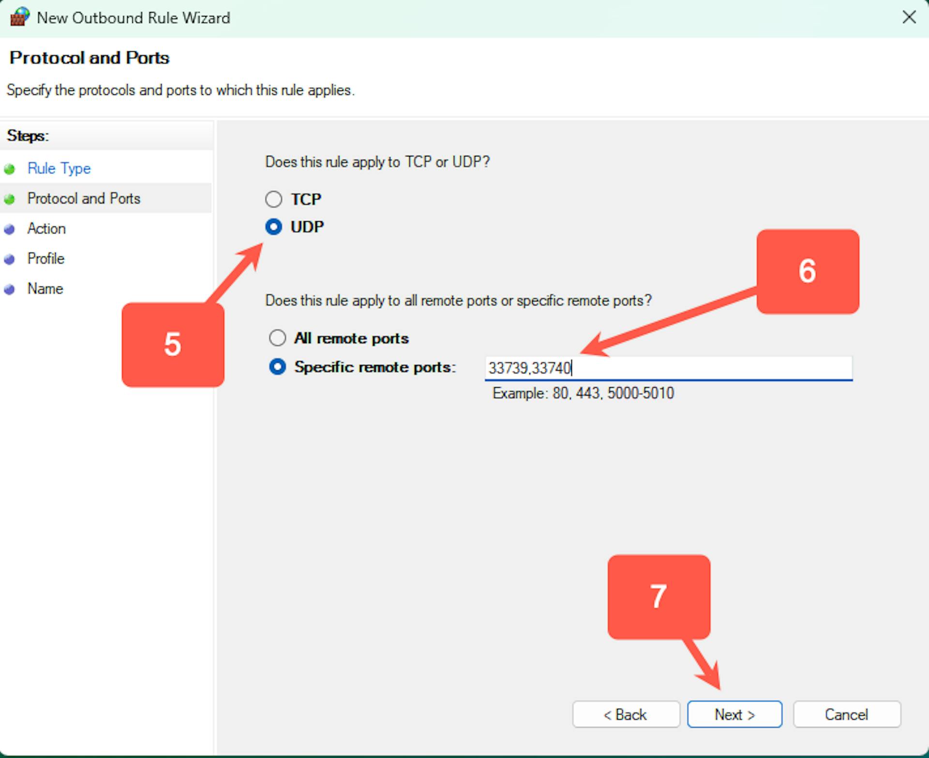Click purple bullet next to Action step

[x=9, y=229]
